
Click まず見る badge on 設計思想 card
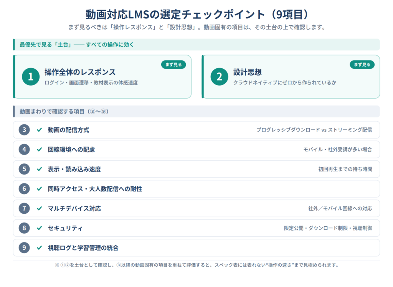tap(362, 65)
